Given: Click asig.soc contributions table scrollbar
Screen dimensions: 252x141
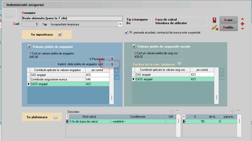Looking at the screenshot, I should pos(216,86).
